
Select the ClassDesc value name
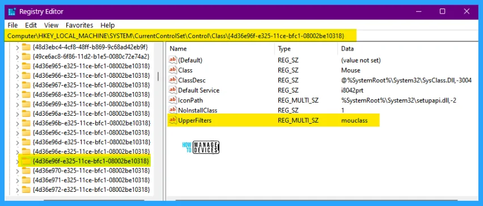pos(192,81)
